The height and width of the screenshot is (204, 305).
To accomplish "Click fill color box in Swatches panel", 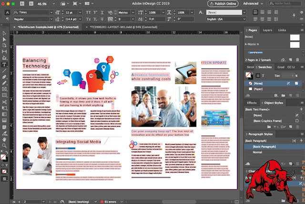I will (248, 75).
